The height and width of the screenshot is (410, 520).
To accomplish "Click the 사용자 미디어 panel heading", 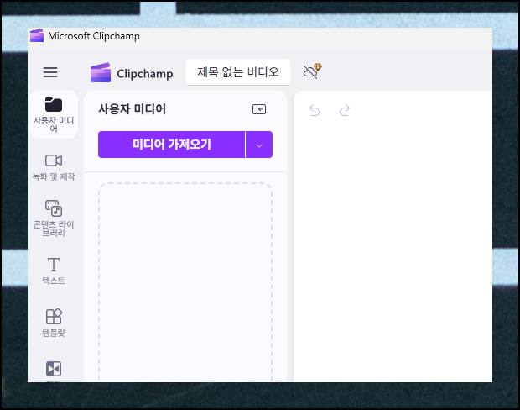I will (x=132, y=109).
